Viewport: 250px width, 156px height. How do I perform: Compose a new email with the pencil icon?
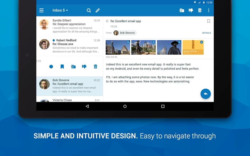(98, 10)
